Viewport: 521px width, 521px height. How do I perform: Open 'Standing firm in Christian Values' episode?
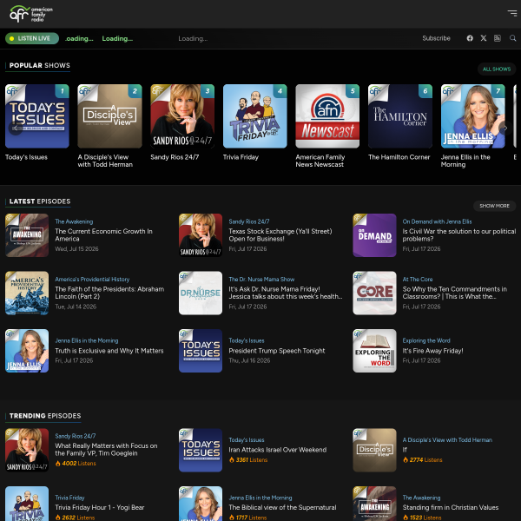coord(450,507)
